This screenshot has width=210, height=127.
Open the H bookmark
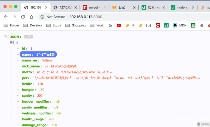tap(130, 25)
